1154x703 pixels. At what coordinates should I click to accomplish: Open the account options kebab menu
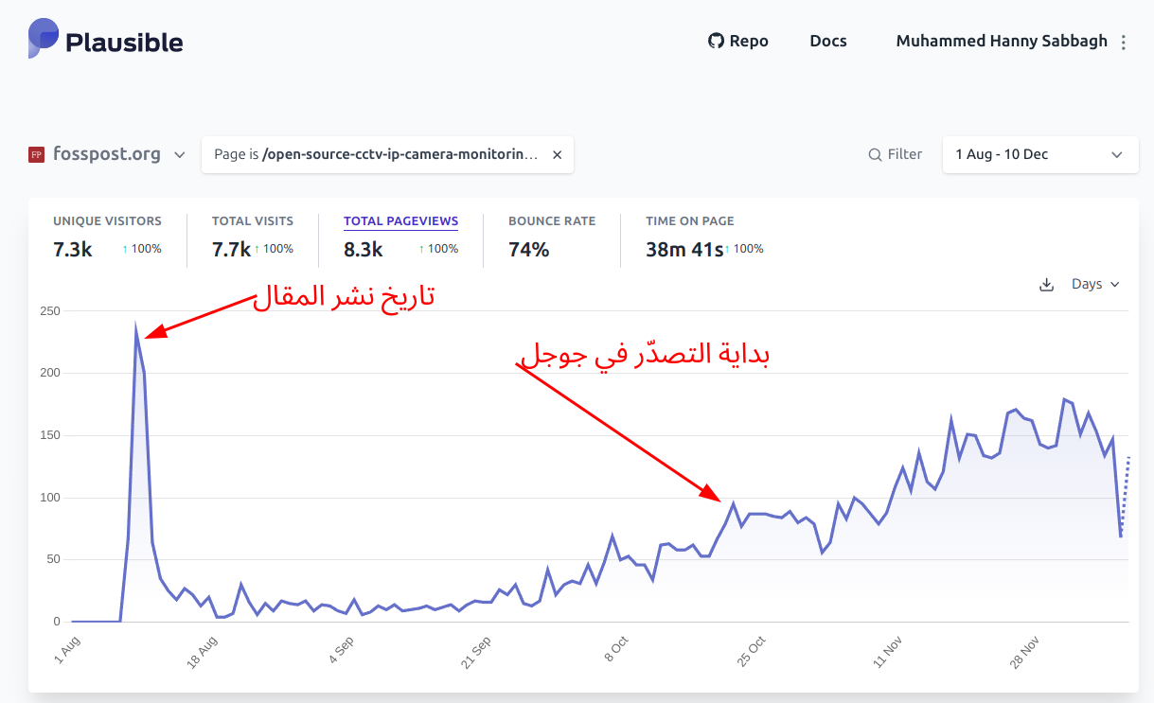coord(1124,43)
